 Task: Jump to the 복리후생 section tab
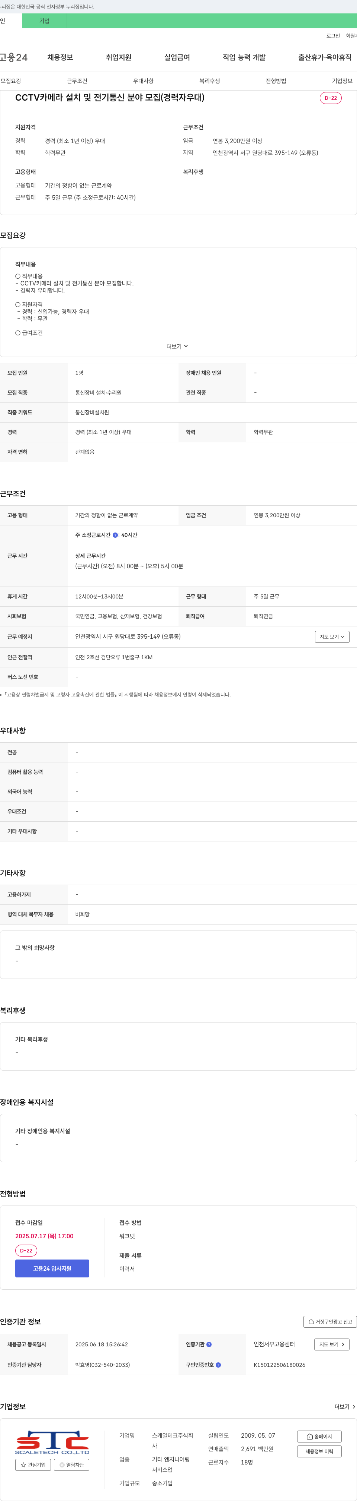click(209, 81)
